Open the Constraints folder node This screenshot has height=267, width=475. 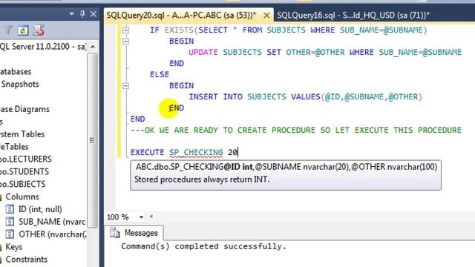pos(27,259)
